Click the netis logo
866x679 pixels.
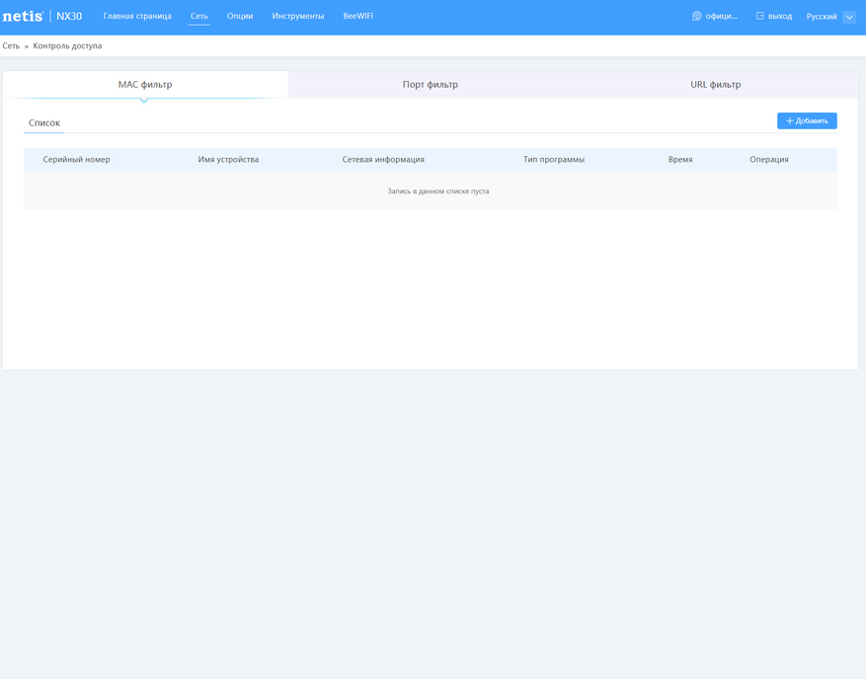(x=23, y=16)
